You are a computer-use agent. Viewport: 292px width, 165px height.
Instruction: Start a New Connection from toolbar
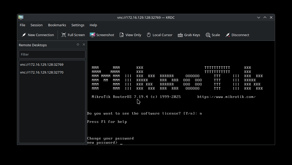tap(38, 35)
